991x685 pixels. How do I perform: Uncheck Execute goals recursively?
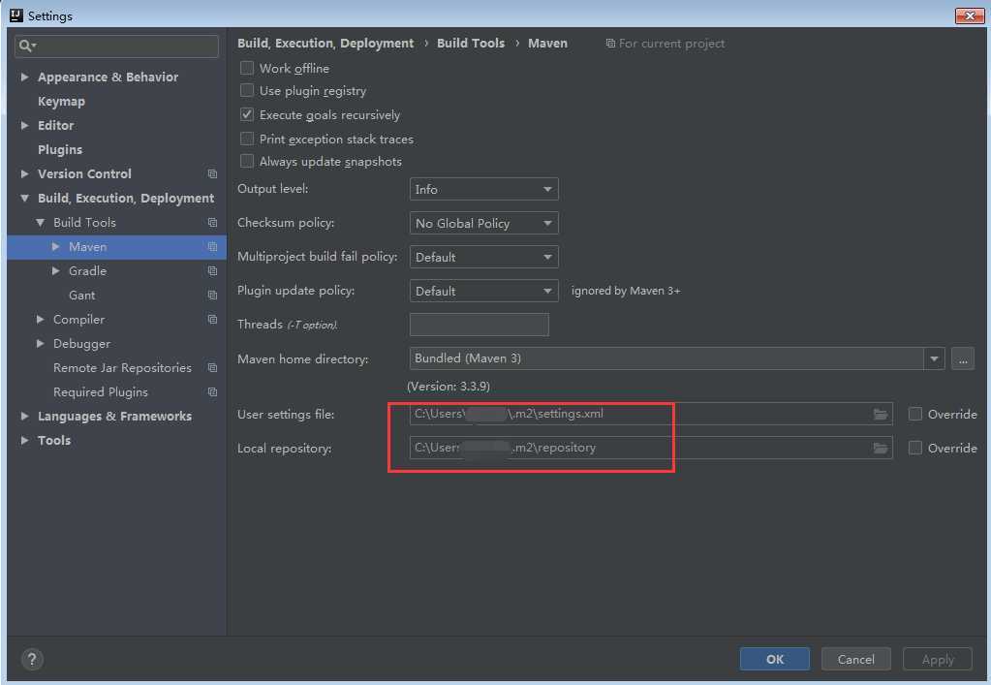pos(247,114)
